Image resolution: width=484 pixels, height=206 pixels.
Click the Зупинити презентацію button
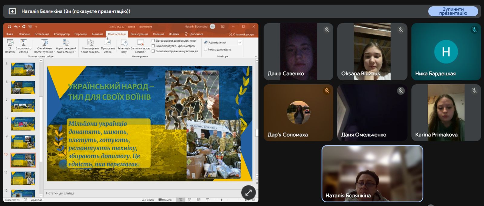453,11
